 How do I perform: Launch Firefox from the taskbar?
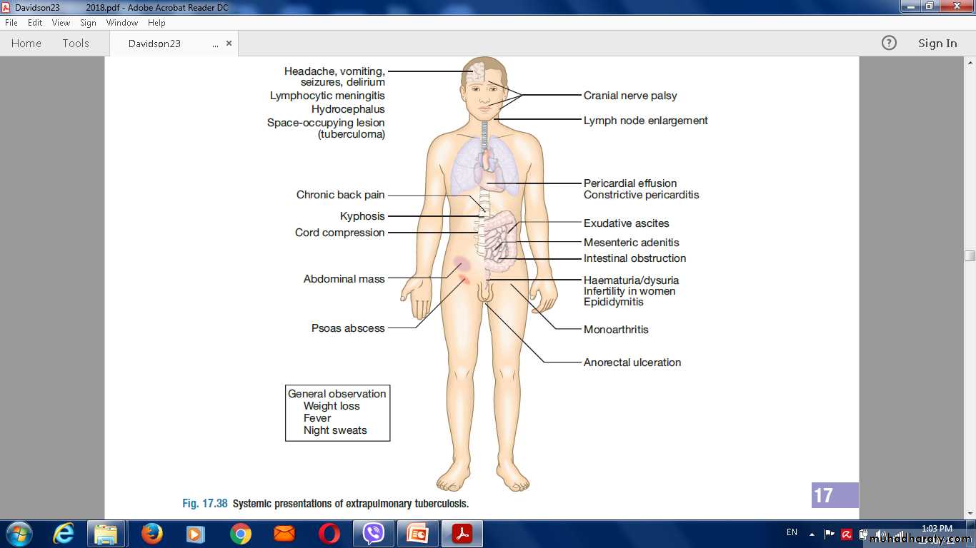151,534
